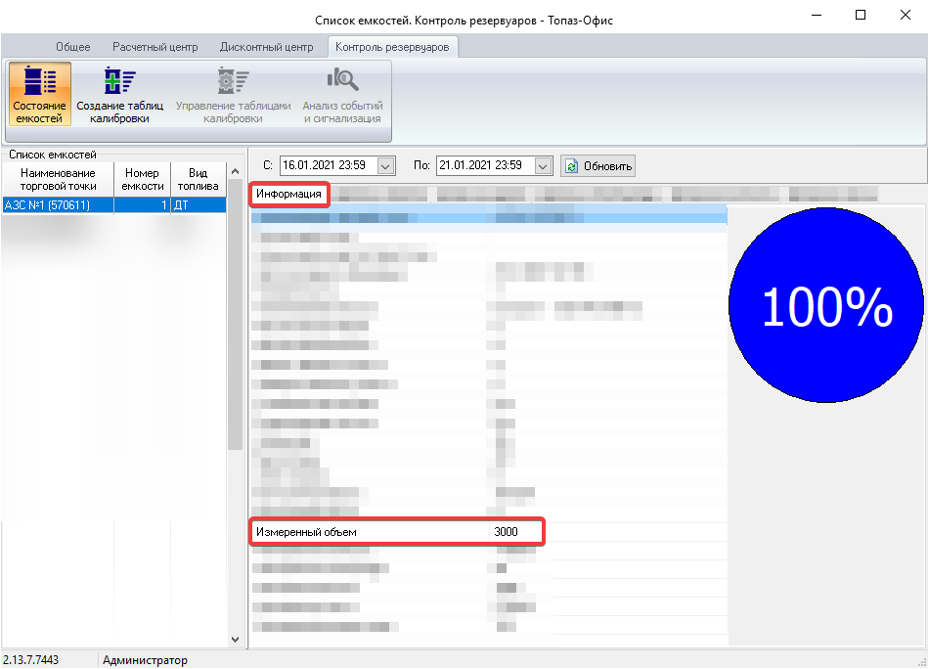929x669 pixels.
Task: Open the Расчетный центр tab
Action: point(155,47)
